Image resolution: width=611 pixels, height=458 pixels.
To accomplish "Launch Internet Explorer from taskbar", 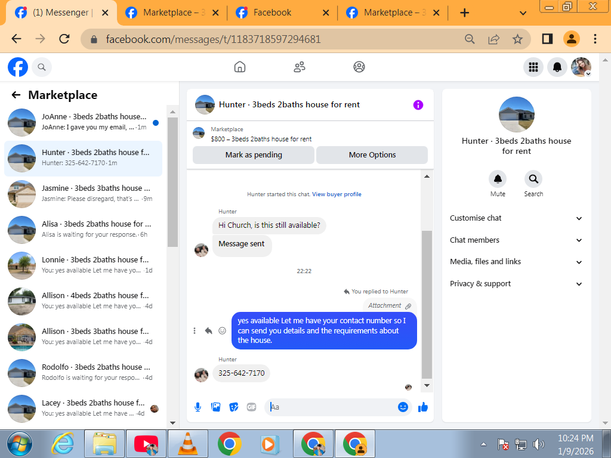I will click(62, 444).
